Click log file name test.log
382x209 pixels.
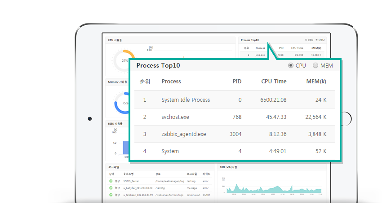191,181
